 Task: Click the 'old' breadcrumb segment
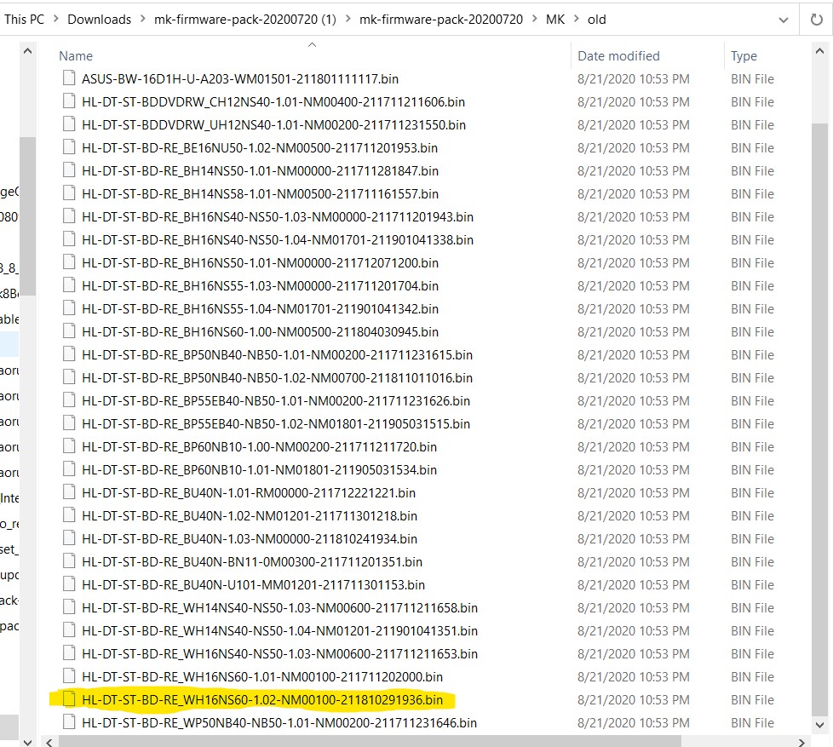[x=596, y=20]
